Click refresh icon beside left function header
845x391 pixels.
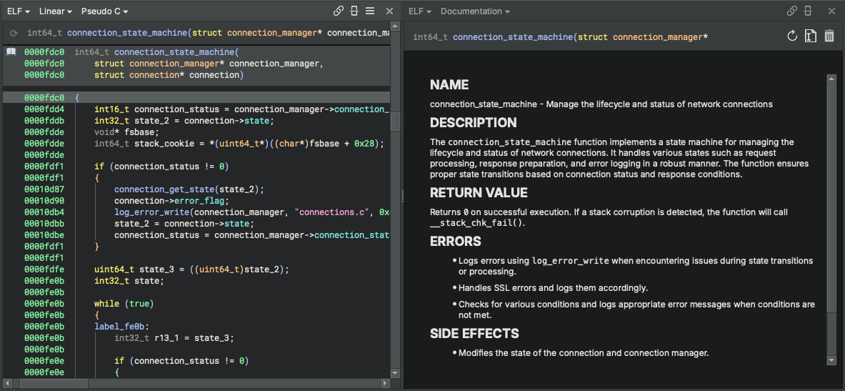14,33
